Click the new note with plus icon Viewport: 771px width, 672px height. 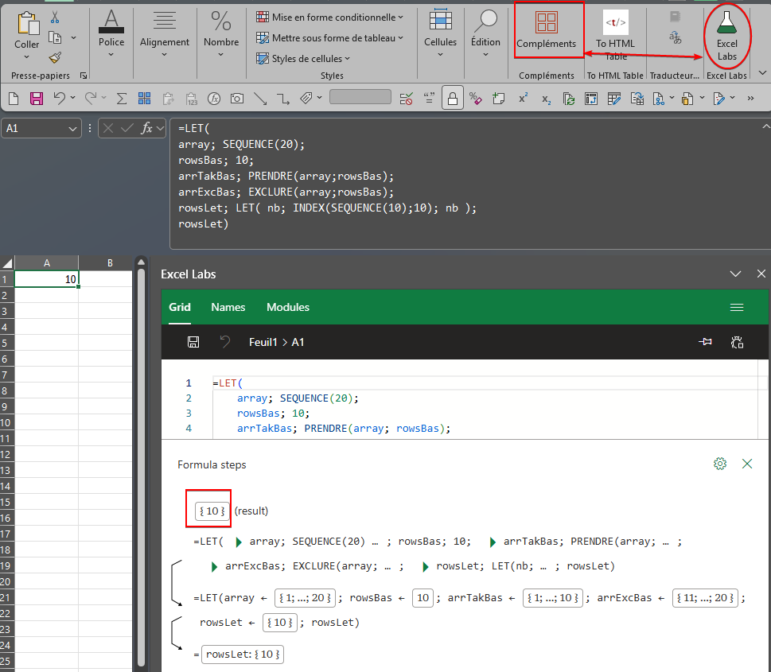(499, 99)
